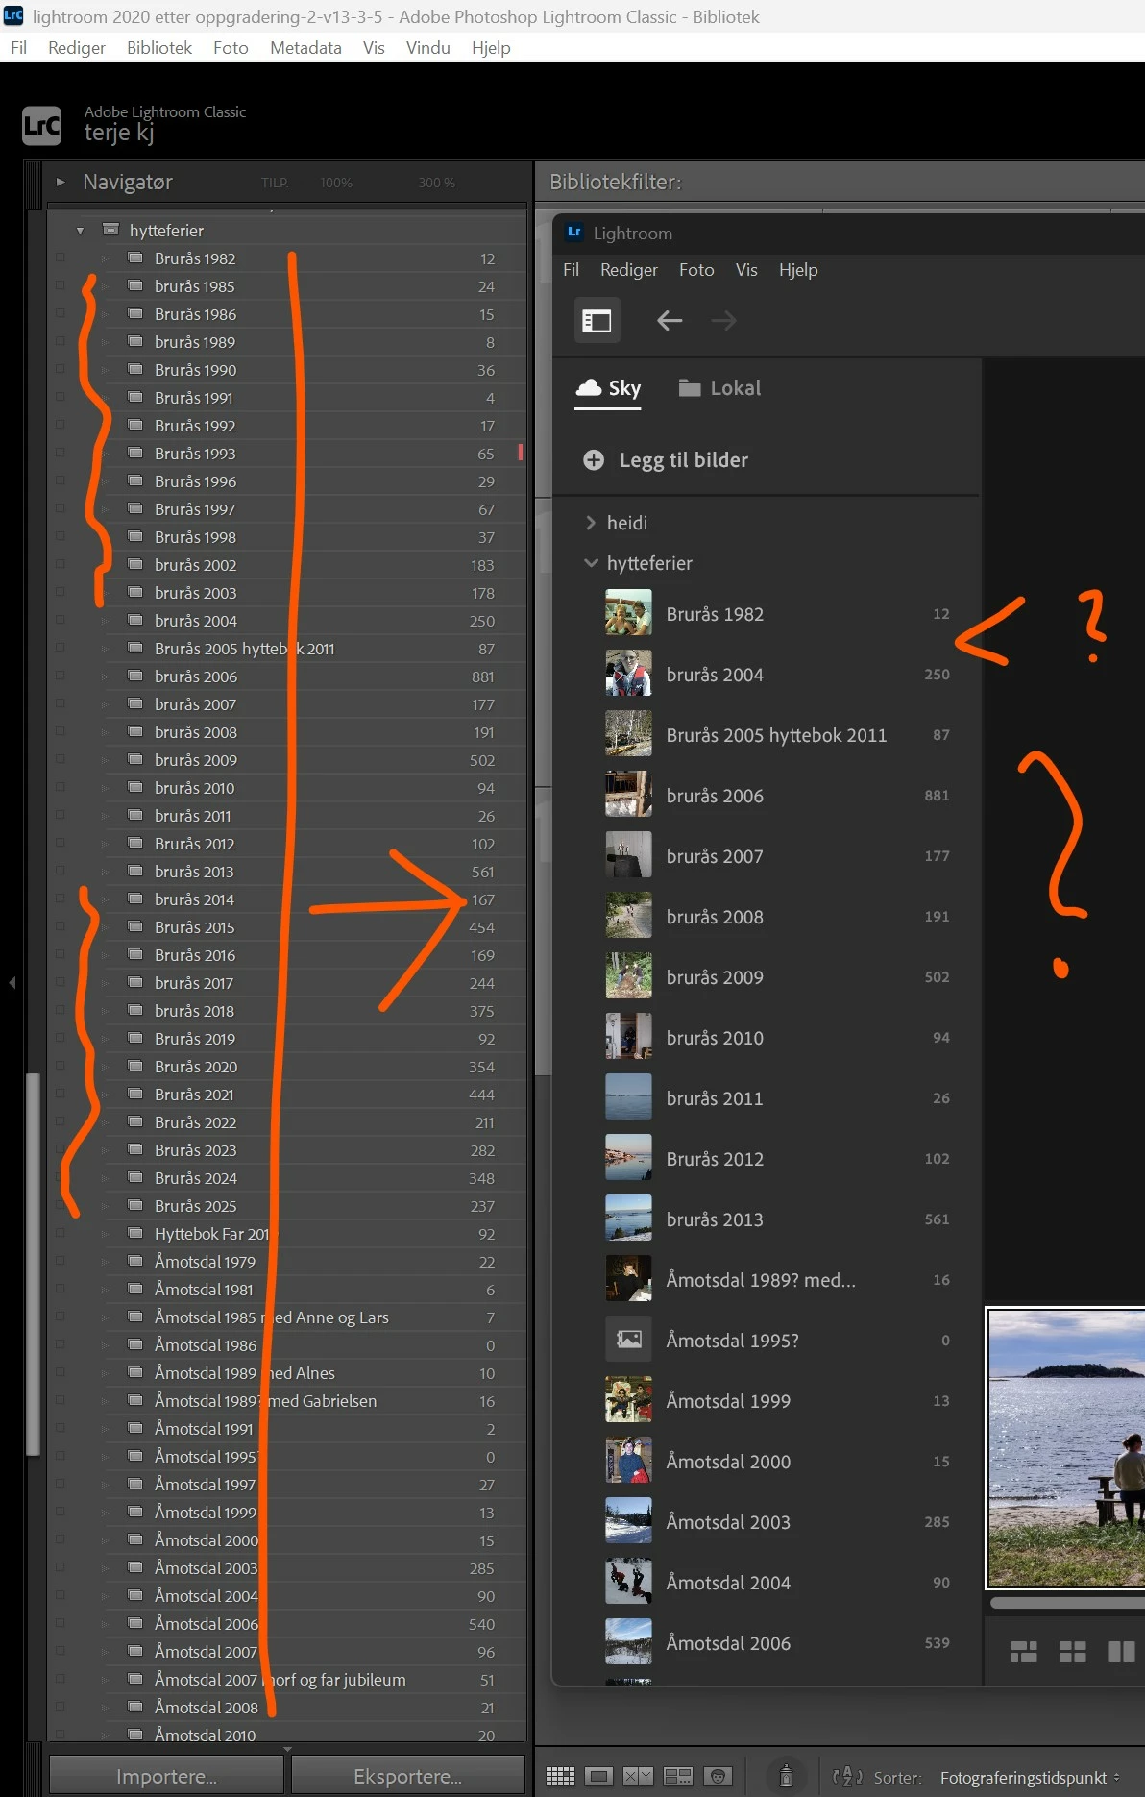Toggle sync checkbox for bruås 2006
The image size is (1145, 1797).
click(61, 676)
